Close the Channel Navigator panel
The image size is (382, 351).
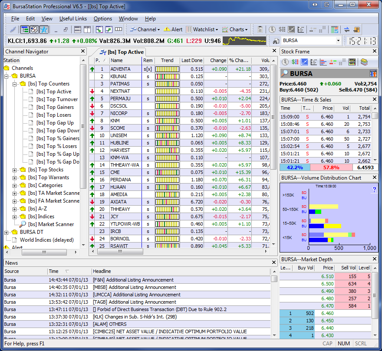click(x=83, y=51)
